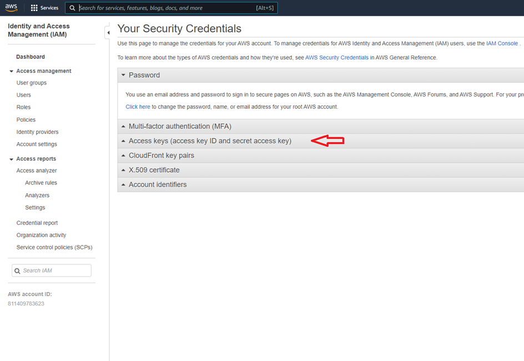Collapse the IAM sidebar with arrow handle
The image size is (524, 361).
[x=108, y=33]
